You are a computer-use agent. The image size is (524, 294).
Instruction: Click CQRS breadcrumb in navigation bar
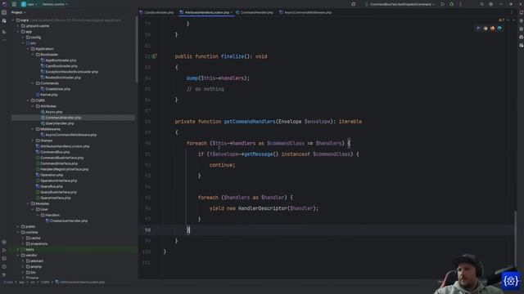(45, 282)
